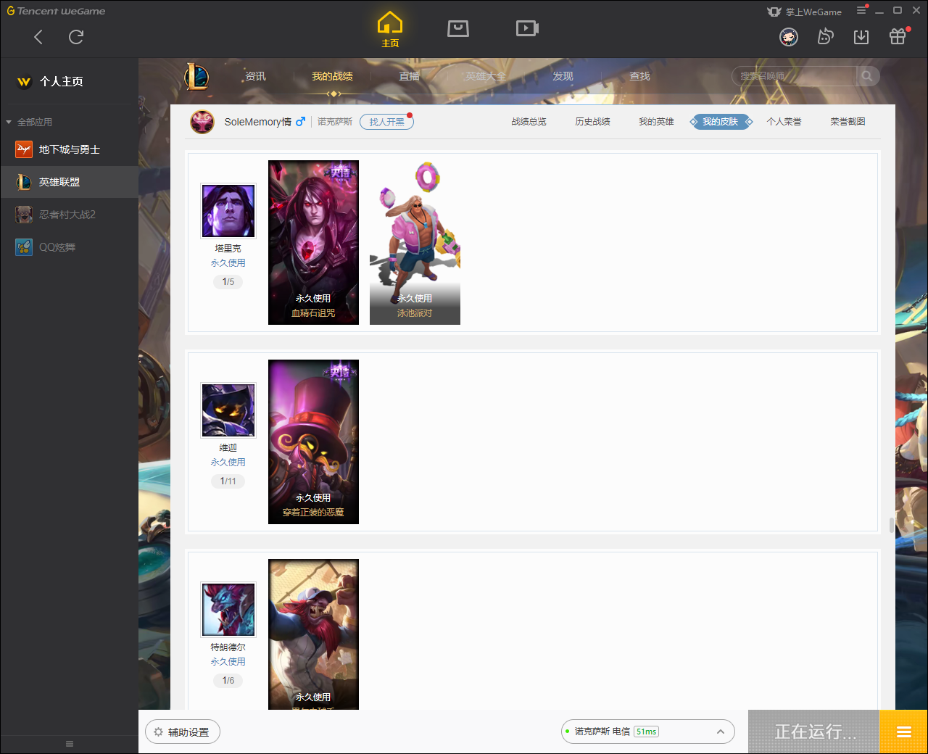Switch to the 我的战绩 tab
Screen dimensions: 928x754
click(332, 76)
